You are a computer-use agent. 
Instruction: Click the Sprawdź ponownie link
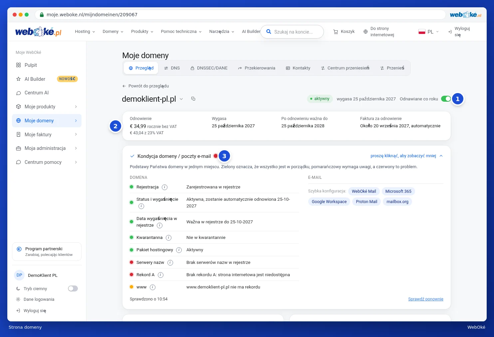tap(426, 299)
